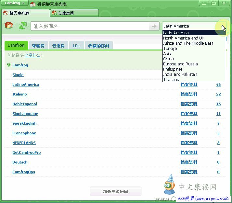Select India and Pakistan region
This screenshot has height=203, width=232.
(x=194, y=74)
